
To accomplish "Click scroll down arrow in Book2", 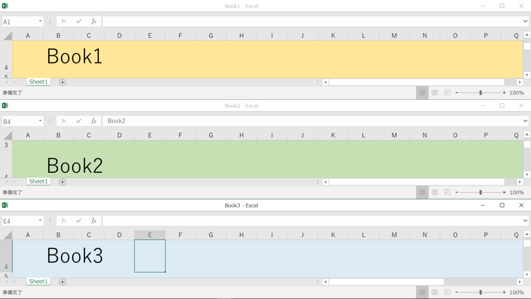I will coord(527,175).
